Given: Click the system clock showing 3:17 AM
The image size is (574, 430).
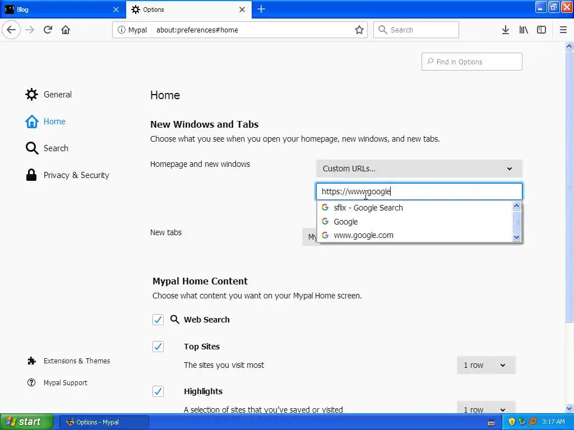Looking at the screenshot, I should point(553,422).
